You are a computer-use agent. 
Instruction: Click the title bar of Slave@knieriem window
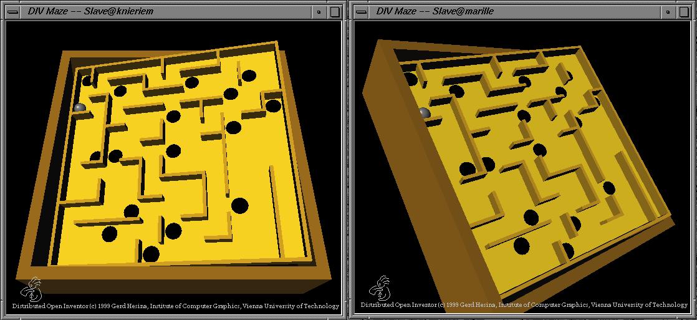(x=165, y=12)
